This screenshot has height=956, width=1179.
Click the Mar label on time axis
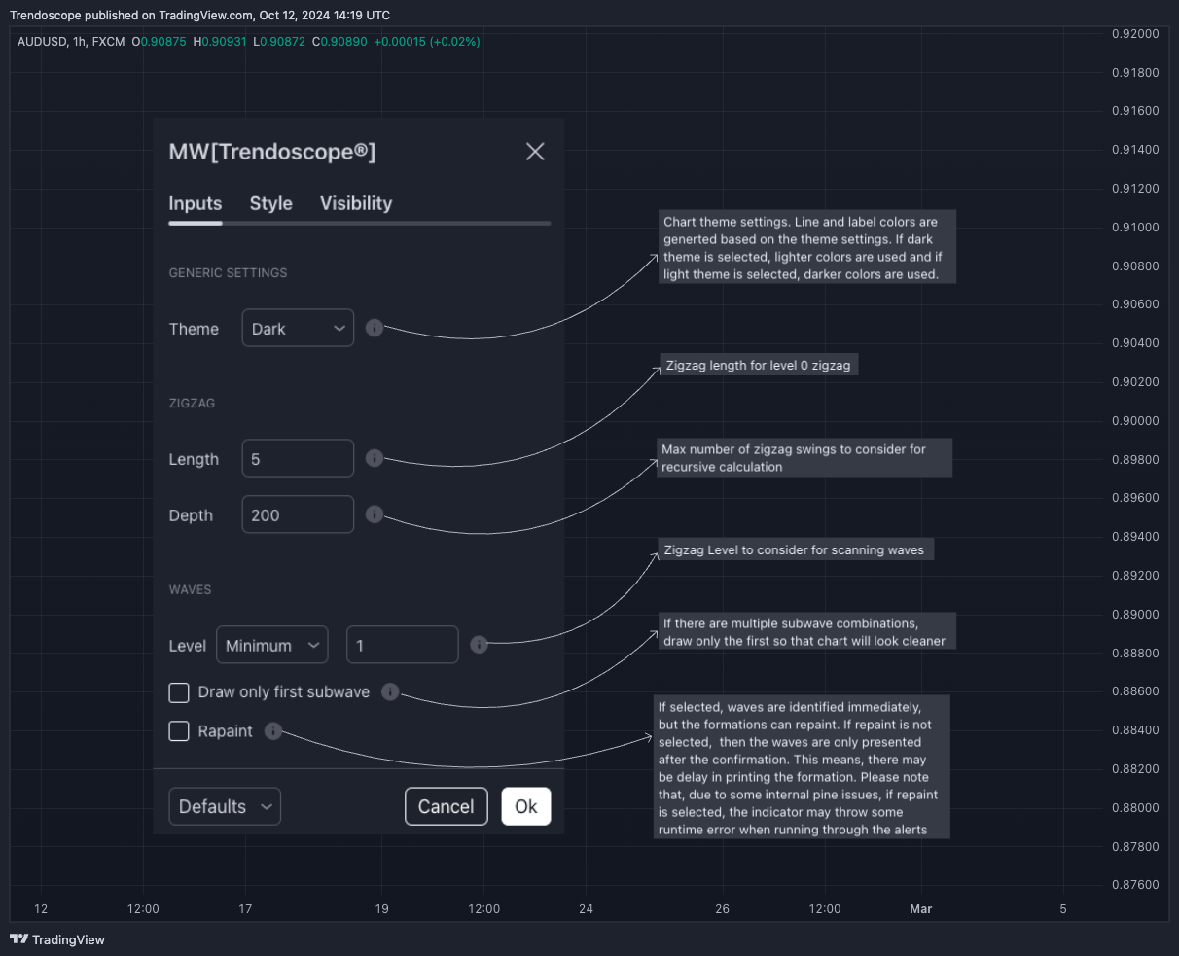pos(920,909)
